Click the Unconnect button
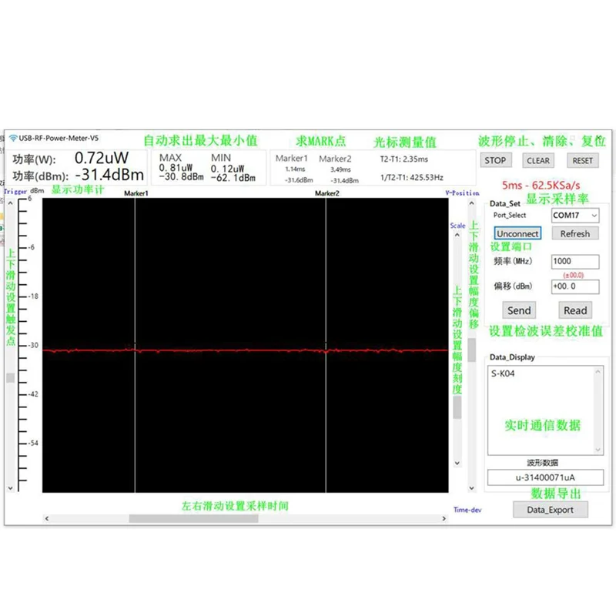 click(x=516, y=233)
